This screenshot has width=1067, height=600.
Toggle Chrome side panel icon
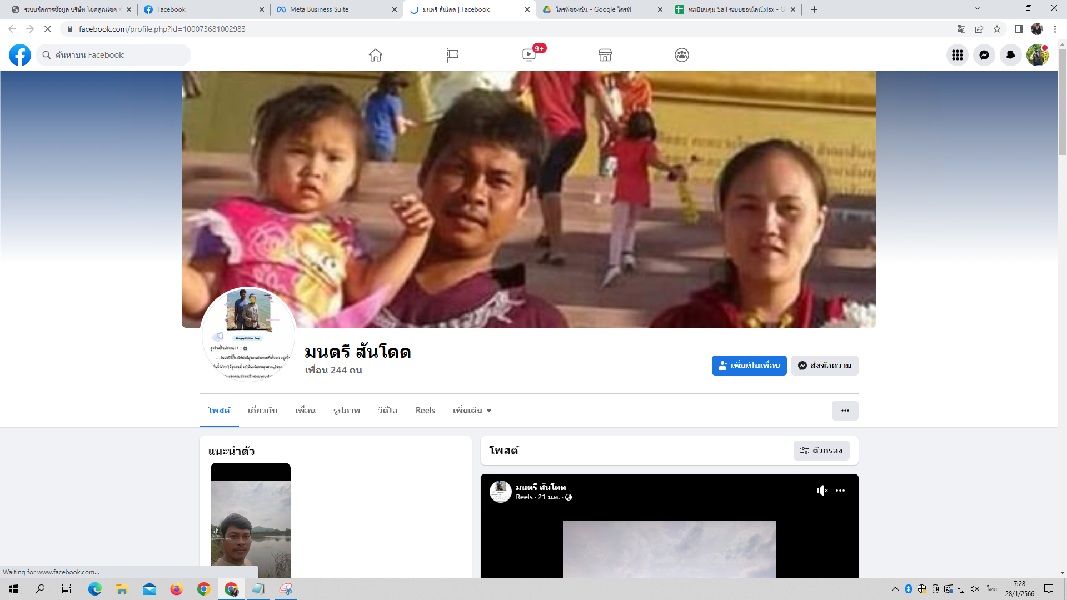coord(1019,29)
